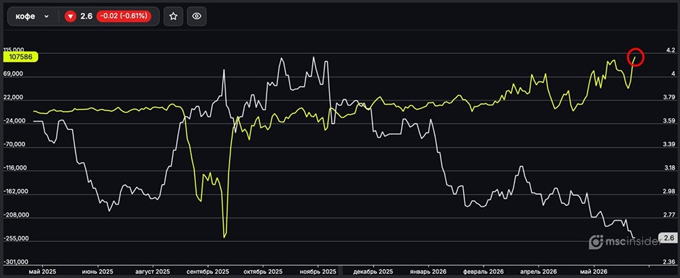Image resolution: width=680 pixels, height=278 pixels.
Task: Click the -255,000 left axis level
Action: [15, 239]
